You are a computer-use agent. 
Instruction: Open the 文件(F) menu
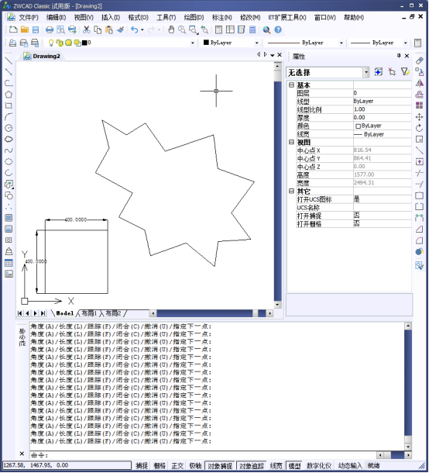point(29,18)
